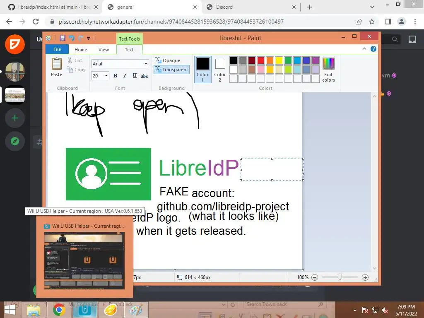424x318 pixels.
Task: Toggle Underline text formatting
Action: (x=135, y=76)
